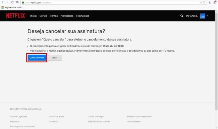This screenshot has height=129, width=218.
Task: Click the Netflix logo
Action: (x=15, y=16)
